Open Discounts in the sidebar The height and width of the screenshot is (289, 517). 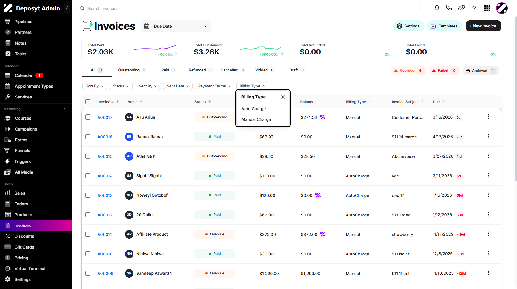tap(24, 236)
